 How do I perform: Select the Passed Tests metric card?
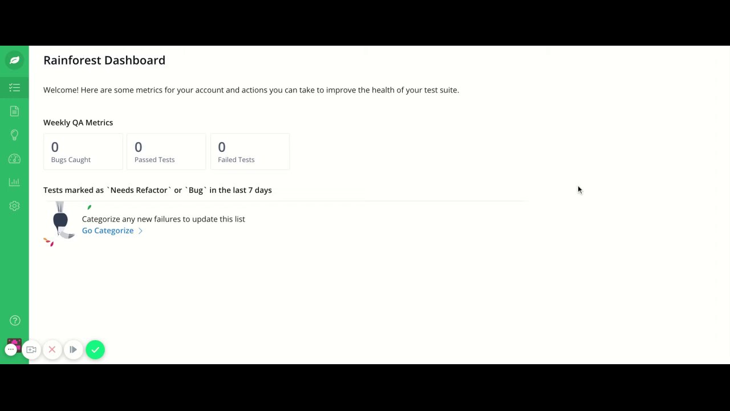(x=166, y=152)
